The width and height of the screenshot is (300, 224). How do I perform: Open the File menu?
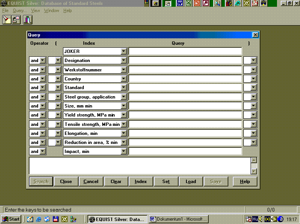tap(5, 11)
